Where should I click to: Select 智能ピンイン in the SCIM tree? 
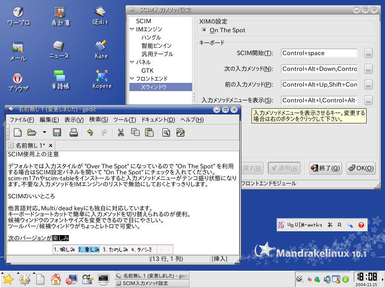point(156,46)
